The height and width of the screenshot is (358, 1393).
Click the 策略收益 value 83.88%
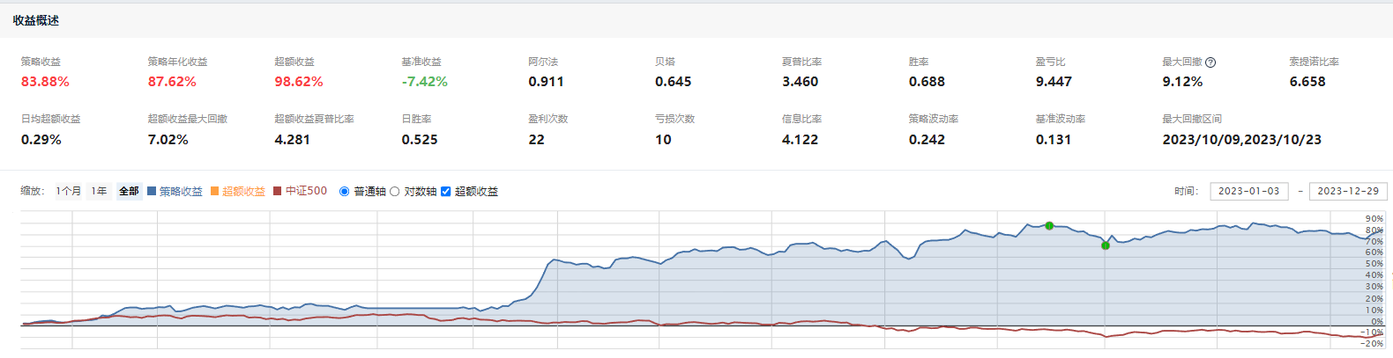45,82
